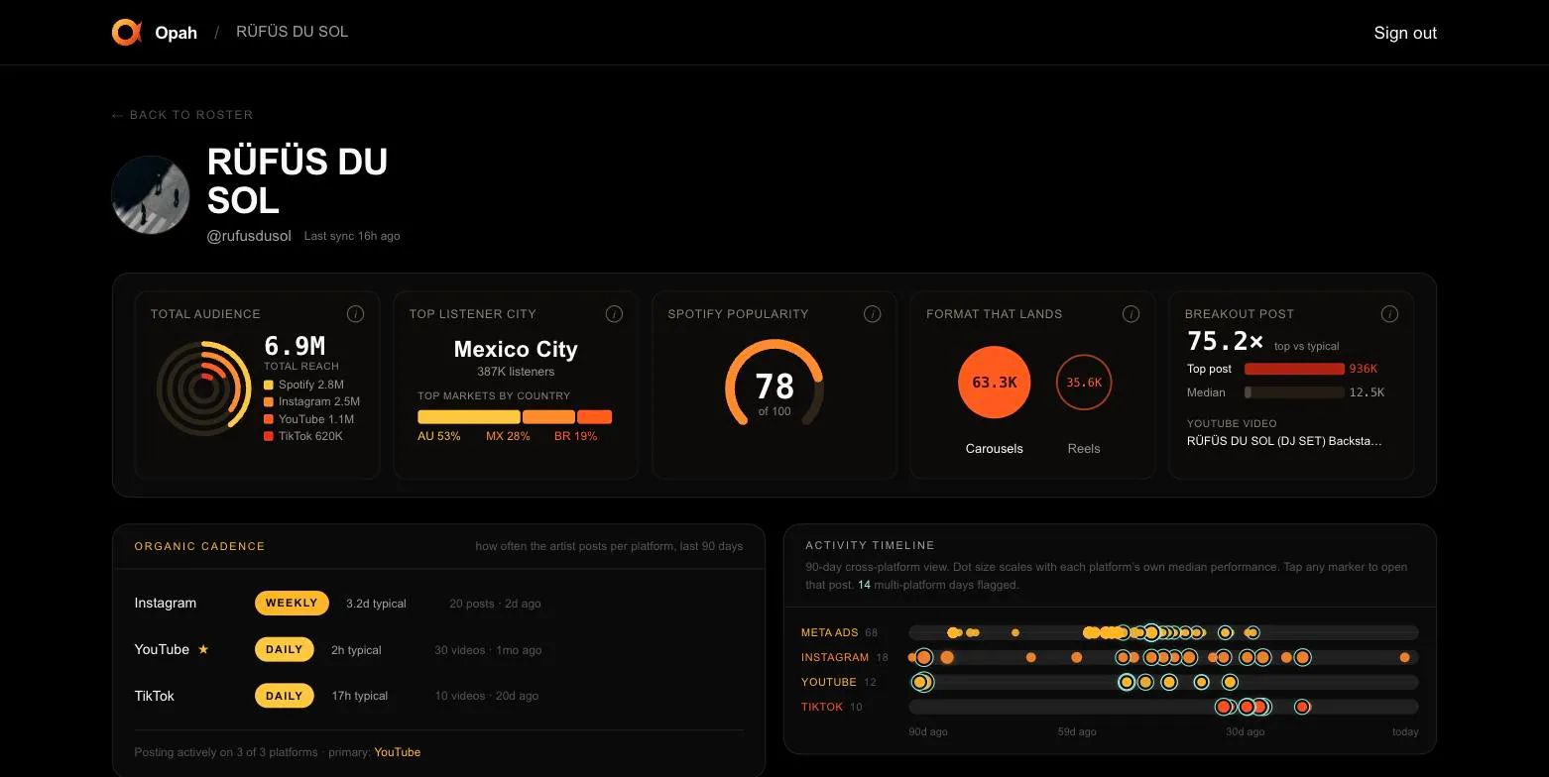Image resolution: width=1549 pixels, height=777 pixels.
Task: Click the Last sync 16h ago text
Action: [x=352, y=236]
